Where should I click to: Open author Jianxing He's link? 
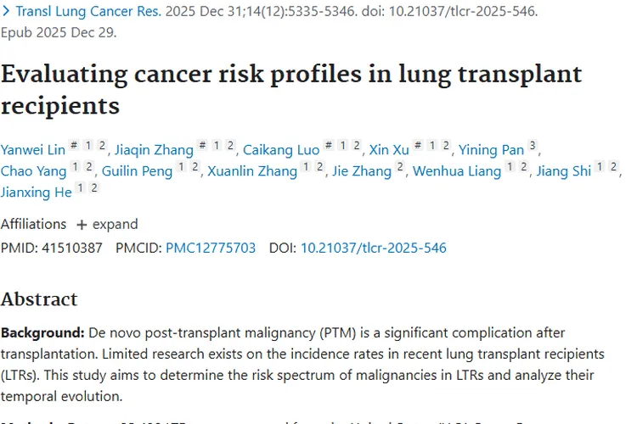tap(35, 192)
